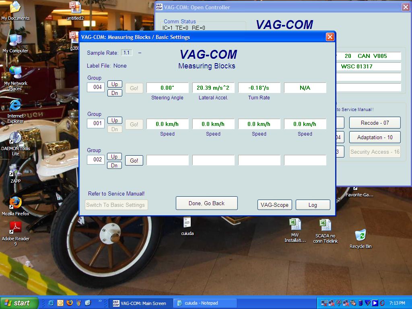Click the N/A value field in group 004
The width and height of the screenshot is (412, 309).
click(x=305, y=88)
